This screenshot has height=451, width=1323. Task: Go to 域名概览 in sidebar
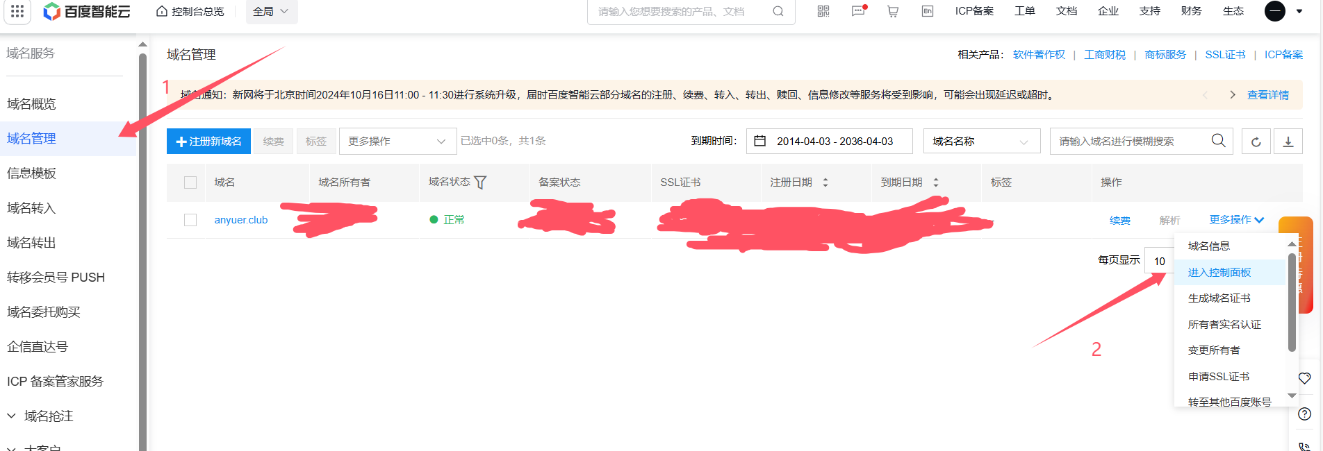pyautogui.click(x=31, y=104)
